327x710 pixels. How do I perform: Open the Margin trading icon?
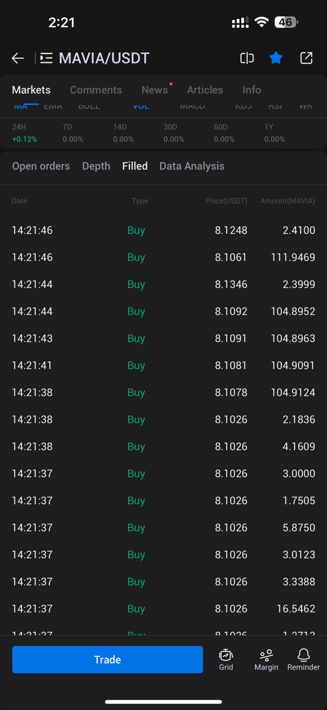(x=266, y=660)
